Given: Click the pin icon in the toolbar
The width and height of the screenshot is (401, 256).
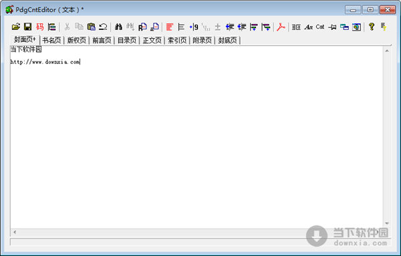Looking at the screenshot, I should [x=332, y=27].
